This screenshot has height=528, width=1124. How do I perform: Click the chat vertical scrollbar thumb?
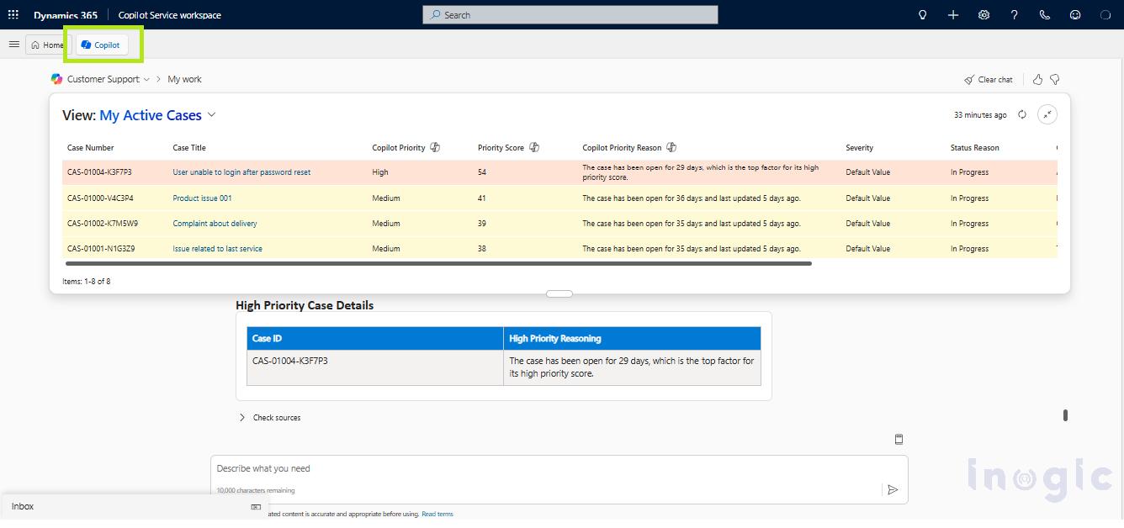(x=1065, y=415)
